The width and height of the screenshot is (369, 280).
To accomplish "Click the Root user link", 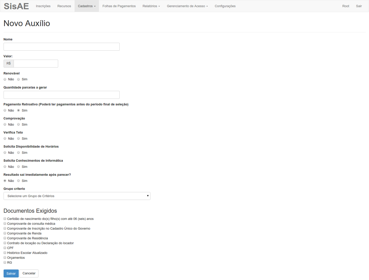I will pyautogui.click(x=346, y=6).
